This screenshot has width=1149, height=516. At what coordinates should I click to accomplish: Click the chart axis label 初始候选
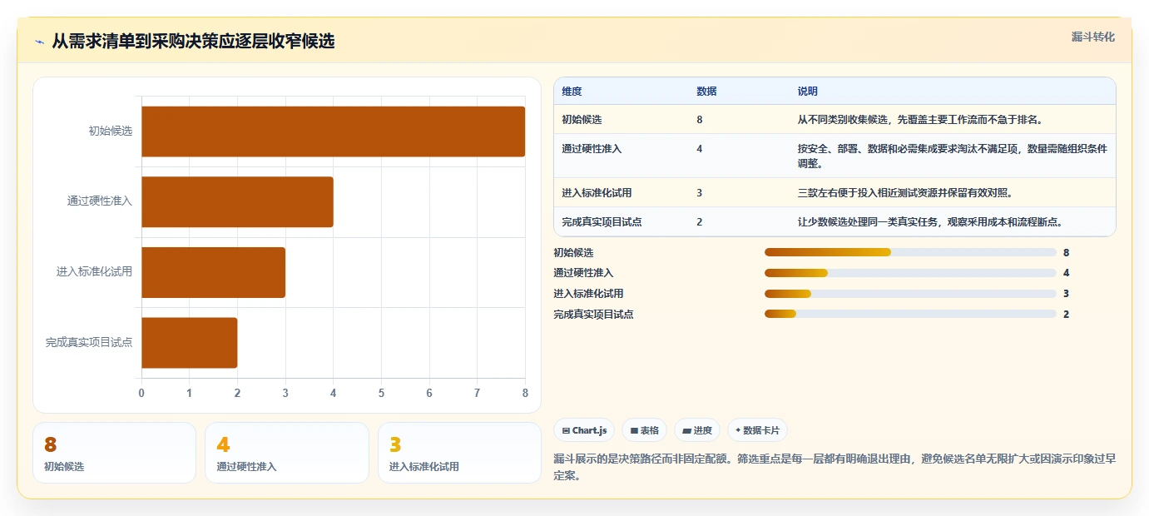coord(111,131)
